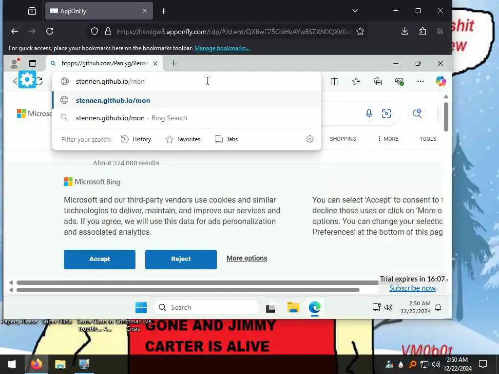Click Bing search magnifier button

pos(417,113)
